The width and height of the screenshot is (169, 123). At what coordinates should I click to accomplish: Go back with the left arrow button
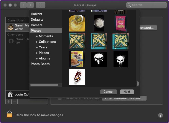coord(23,5)
